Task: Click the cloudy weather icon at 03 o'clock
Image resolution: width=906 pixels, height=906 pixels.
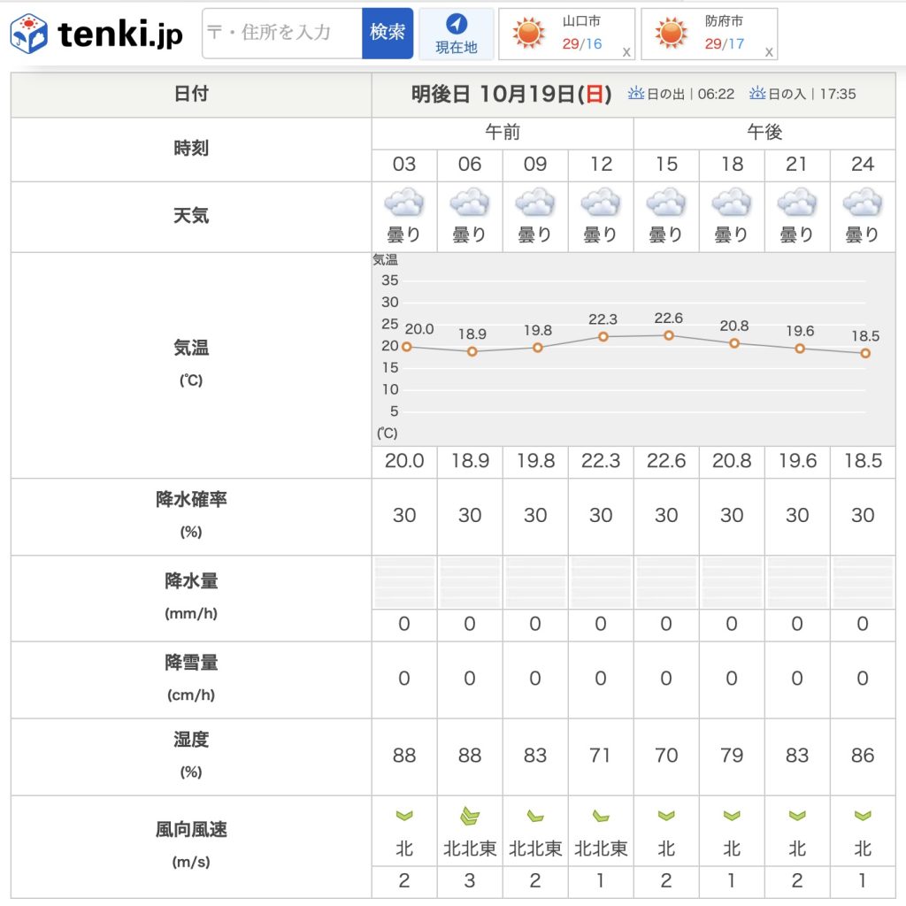Action: point(404,203)
